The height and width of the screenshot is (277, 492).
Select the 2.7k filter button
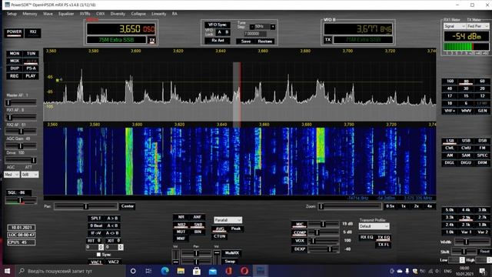tap(482, 217)
